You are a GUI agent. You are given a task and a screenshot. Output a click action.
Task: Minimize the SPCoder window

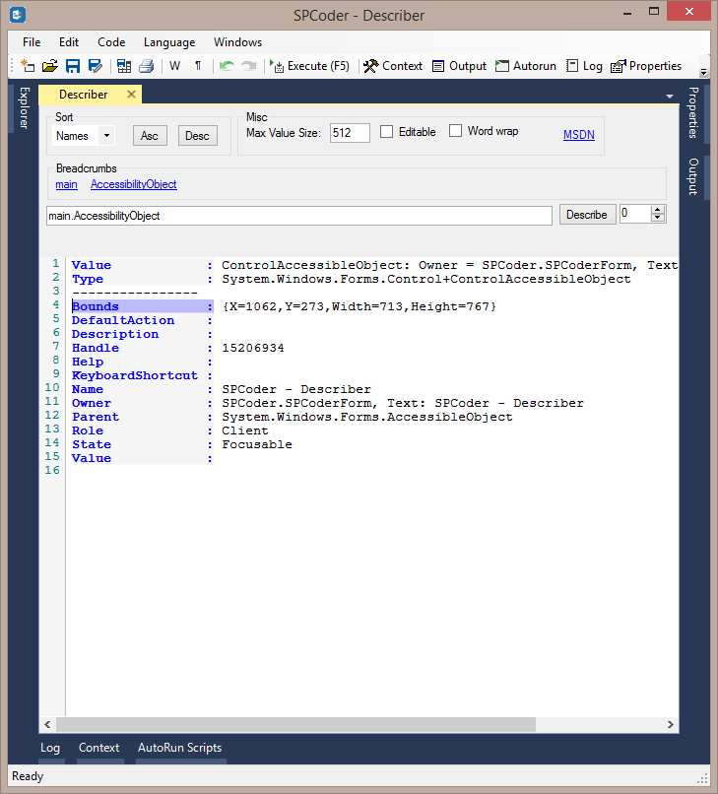coord(627,11)
